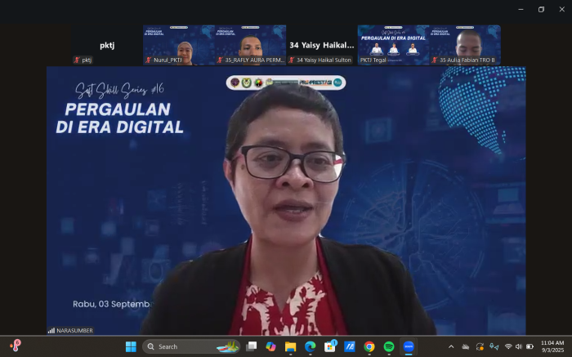Viewport: 572px width, 357px height.
Task: Open the Zoom app in the taskbar
Action: click(x=409, y=346)
